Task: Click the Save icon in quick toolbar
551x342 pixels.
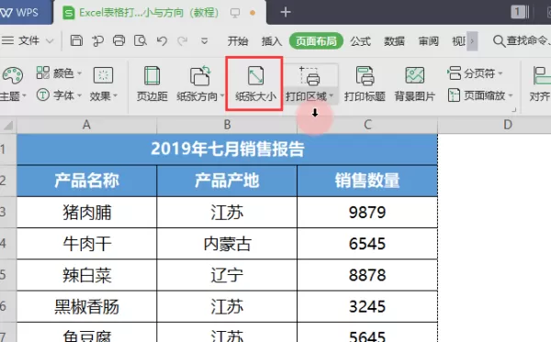Action: (x=76, y=40)
